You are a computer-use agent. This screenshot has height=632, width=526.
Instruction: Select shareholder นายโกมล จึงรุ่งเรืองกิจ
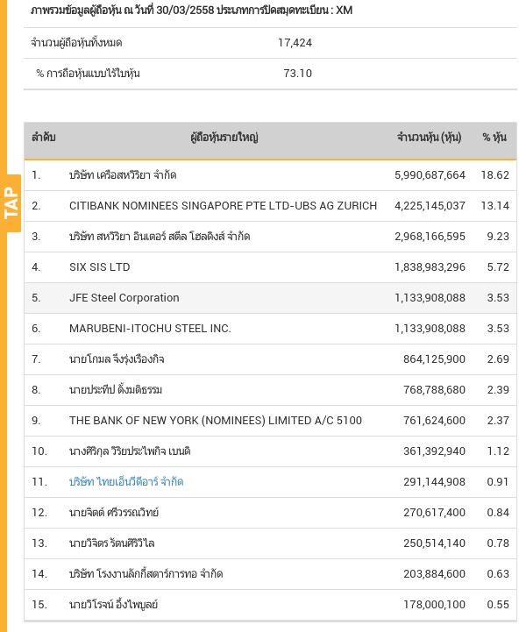[117, 359]
